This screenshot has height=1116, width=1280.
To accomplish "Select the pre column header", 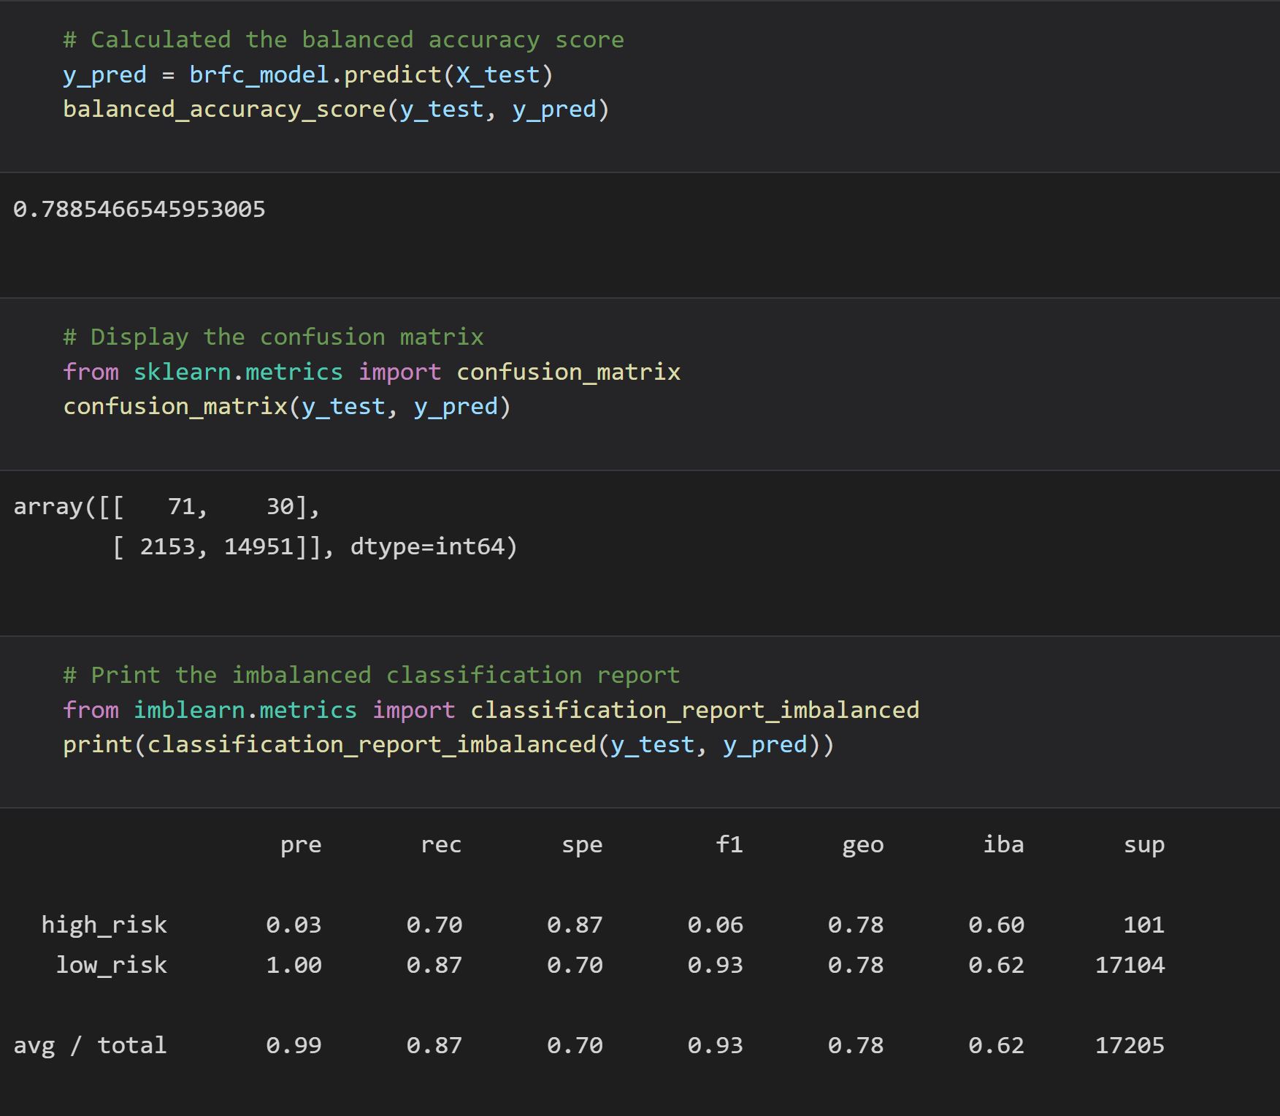I will [x=302, y=844].
